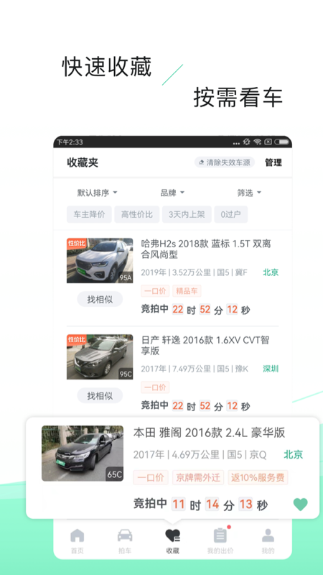The width and height of the screenshot is (323, 575).
Task: Switch to the 收藏 favorites tab
Action: 172,540
